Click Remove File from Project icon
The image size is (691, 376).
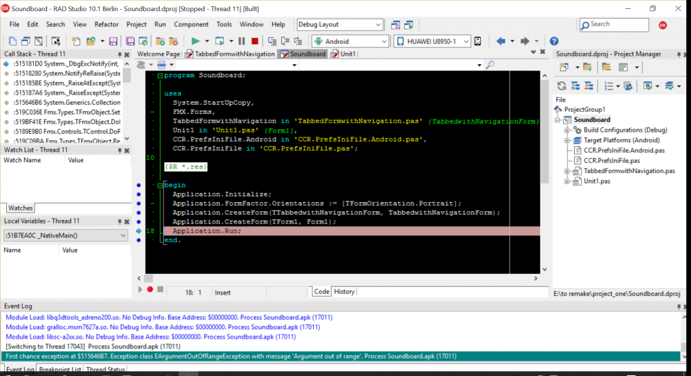point(173,41)
